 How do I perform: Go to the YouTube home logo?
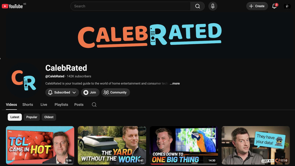click(12, 6)
